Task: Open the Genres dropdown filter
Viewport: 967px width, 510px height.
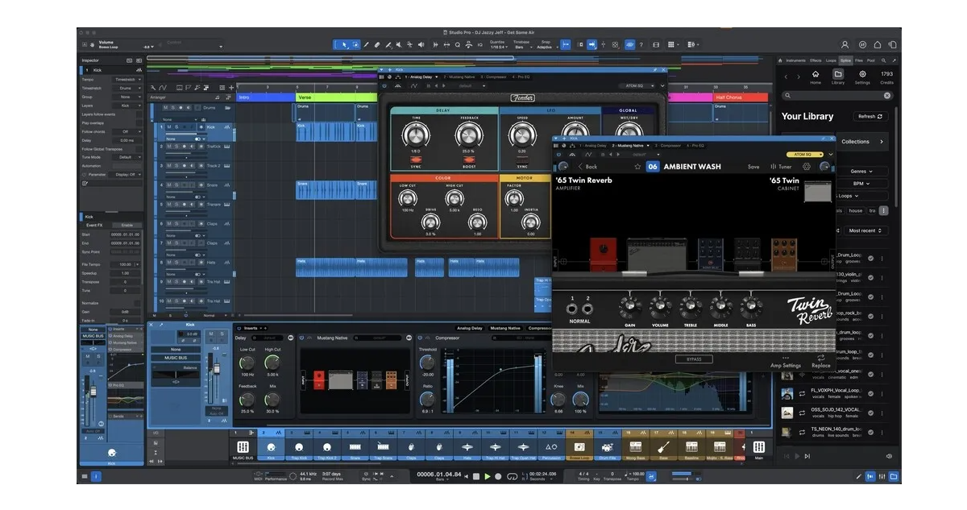Action: [x=870, y=172]
